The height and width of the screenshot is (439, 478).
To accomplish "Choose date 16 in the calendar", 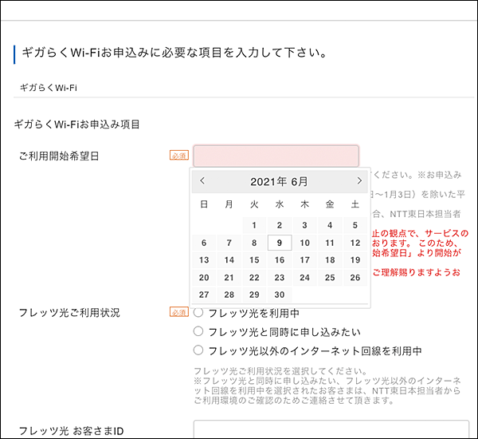I will (280, 260).
